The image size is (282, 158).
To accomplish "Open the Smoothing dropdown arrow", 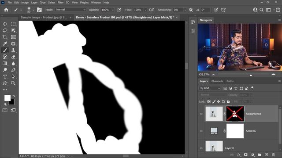I will pyautogui.click(x=185, y=10).
